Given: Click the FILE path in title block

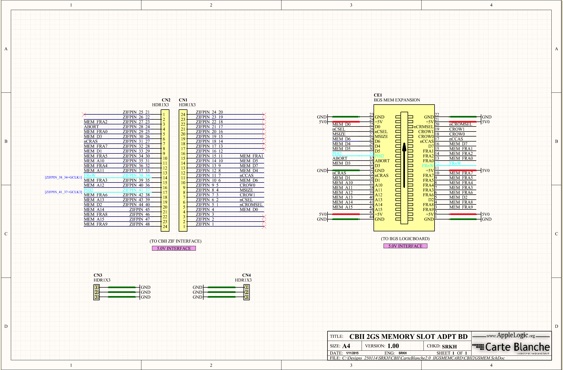Looking at the screenshot, I should [417, 358].
